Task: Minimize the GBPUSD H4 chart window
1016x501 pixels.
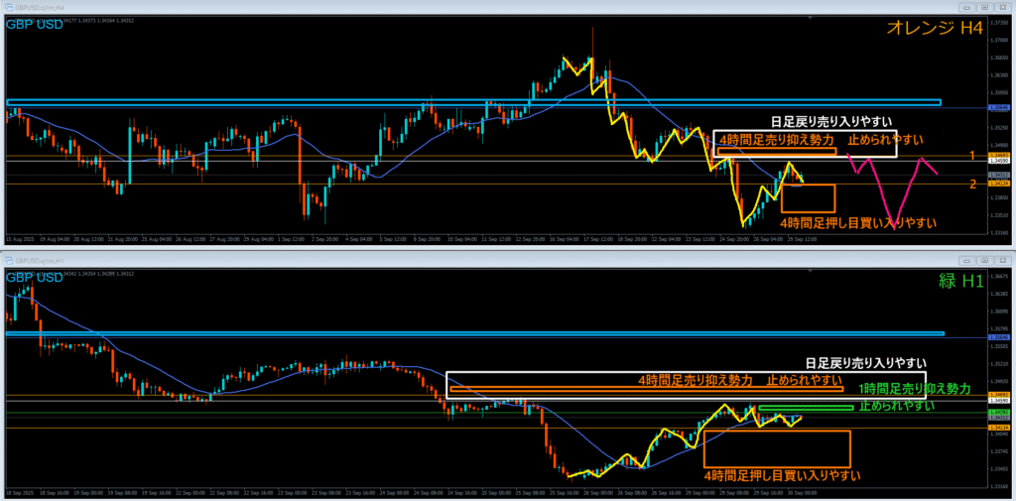Action: click(967, 7)
